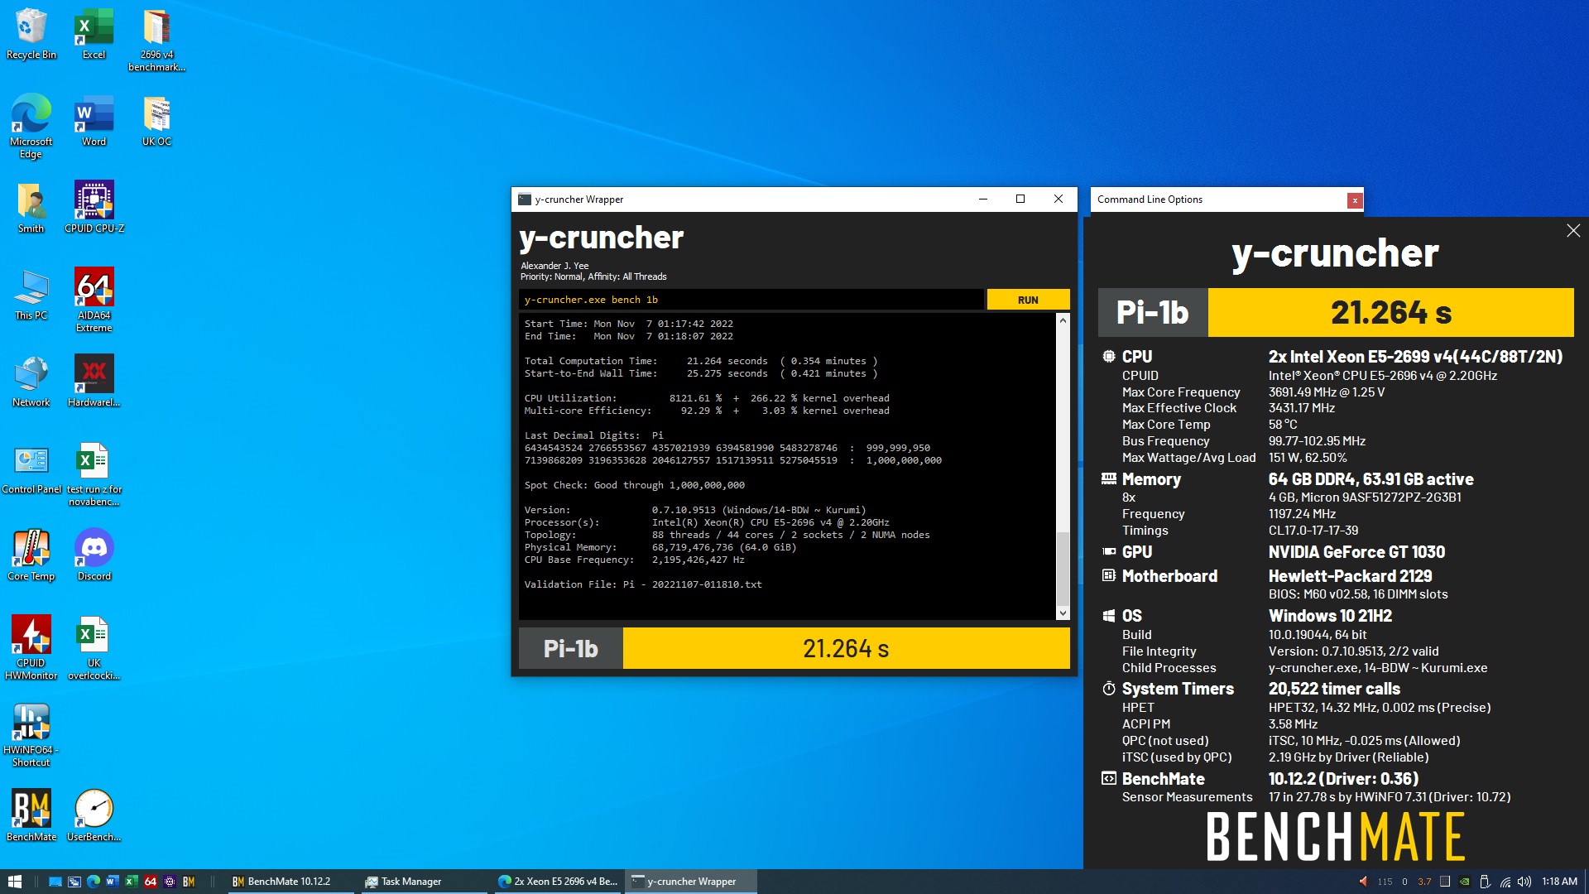
Task: Close the BenchMate result overlay panel
Action: tap(1573, 231)
